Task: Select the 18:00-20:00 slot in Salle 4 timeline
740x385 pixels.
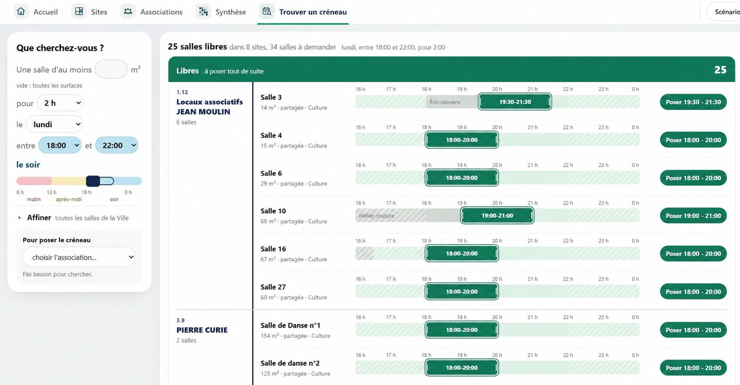Action: [462, 140]
